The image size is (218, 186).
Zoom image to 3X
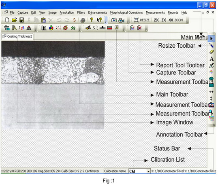[164, 20]
